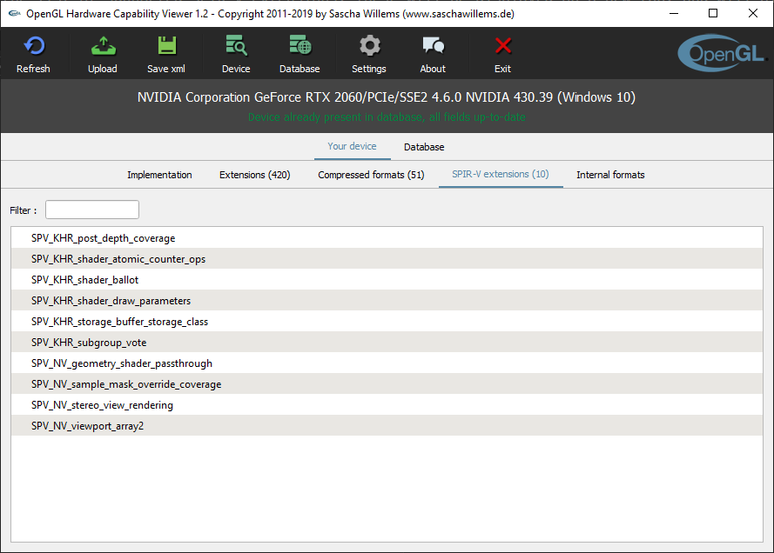The height and width of the screenshot is (553, 774).
Task: Select SPV_KHR_subgroup_vote row
Action: point(387,342)
